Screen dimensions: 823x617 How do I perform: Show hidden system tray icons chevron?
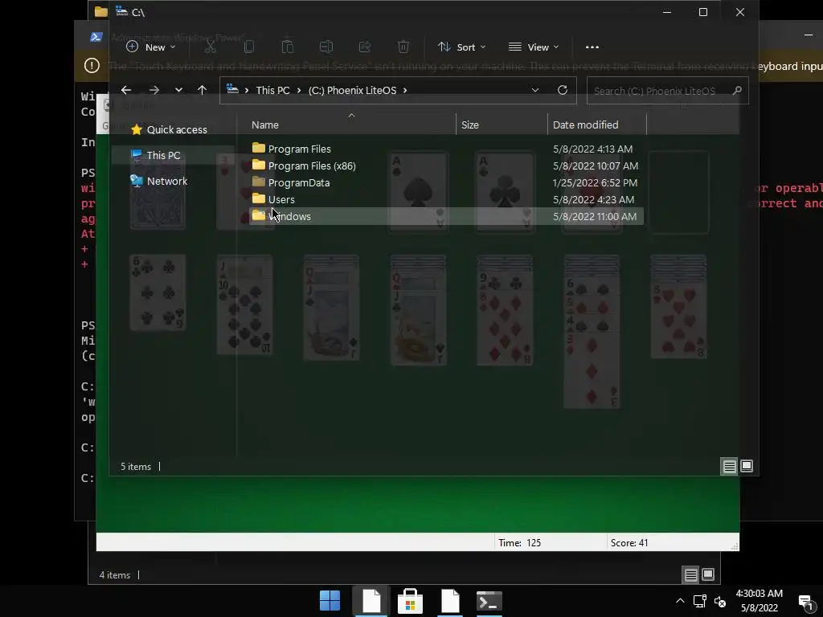(680, 601)
